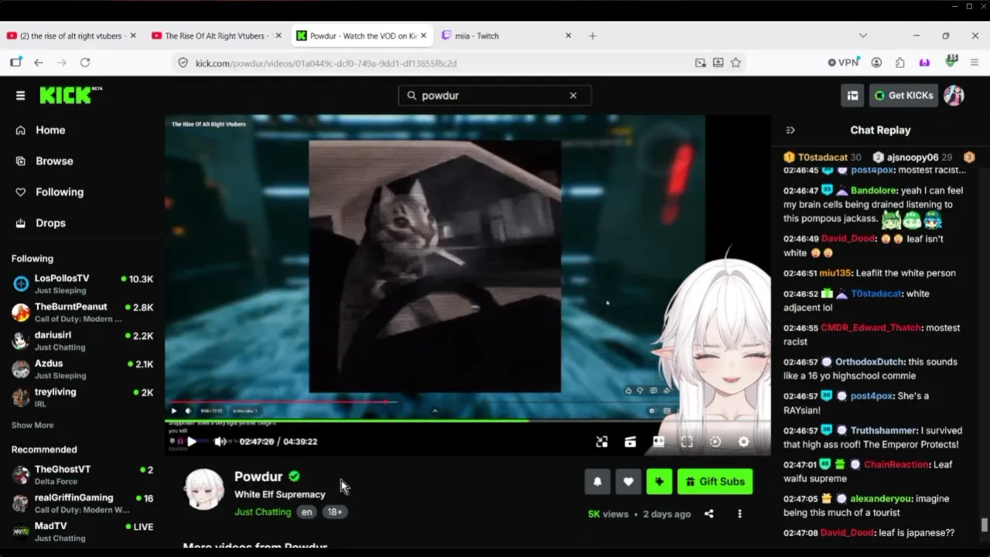Open TheGhostVT recommended channel

click(x=82, y=475)
